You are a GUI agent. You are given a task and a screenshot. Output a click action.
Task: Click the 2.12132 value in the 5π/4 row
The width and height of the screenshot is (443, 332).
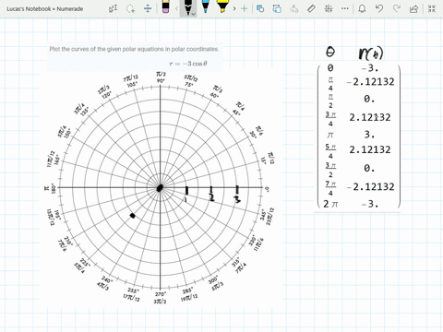370,149
